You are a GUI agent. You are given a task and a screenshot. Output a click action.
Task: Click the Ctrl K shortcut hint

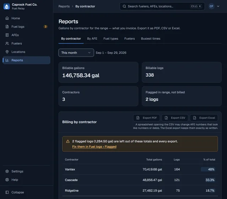pyautogui.click(x=196, y=6)
